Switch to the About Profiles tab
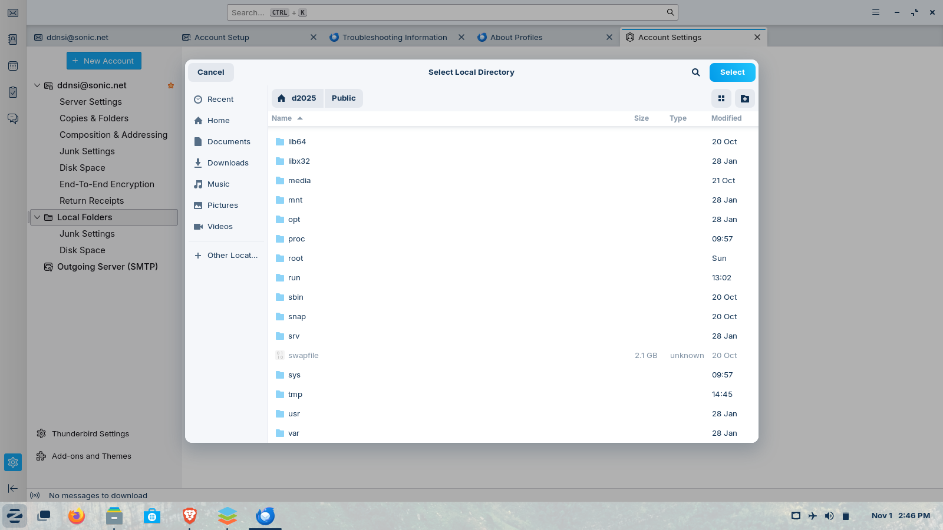 tap(516, 37)
